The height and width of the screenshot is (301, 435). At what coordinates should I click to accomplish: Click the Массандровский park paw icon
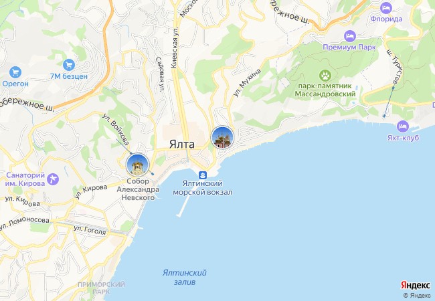(325, 75)
